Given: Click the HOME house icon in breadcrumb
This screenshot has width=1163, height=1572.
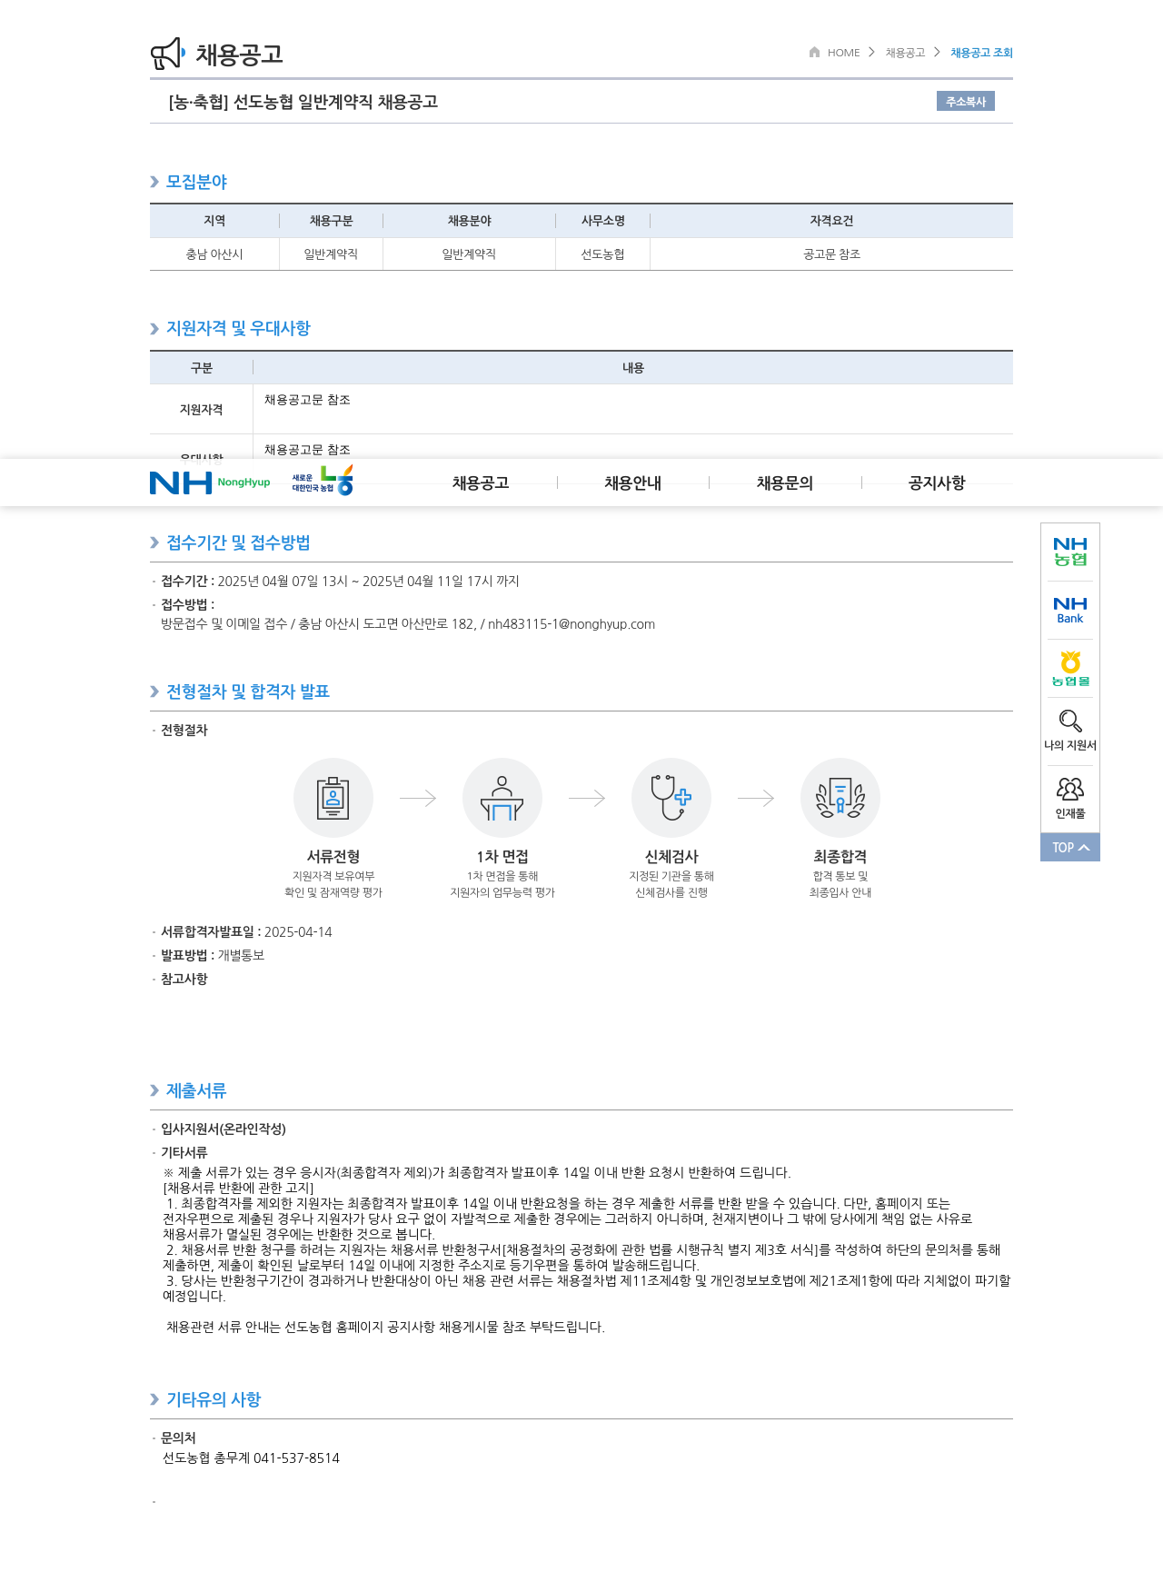Looking at the screenshot, I should [x=814, y=52].
